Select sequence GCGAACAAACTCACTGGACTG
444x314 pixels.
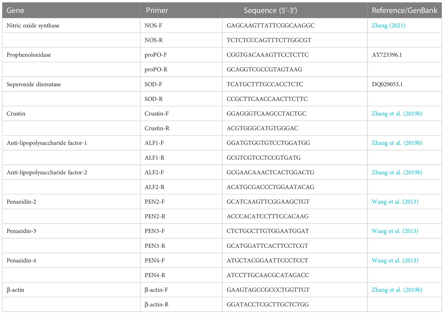tap(270, 172)
